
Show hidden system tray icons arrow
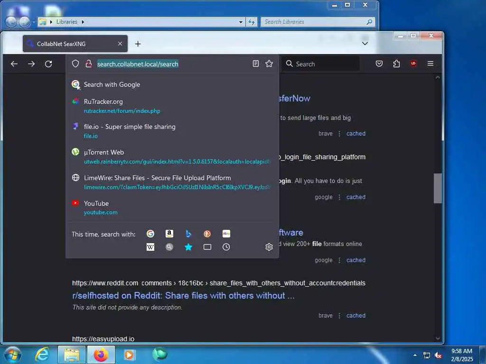point(415,355)
